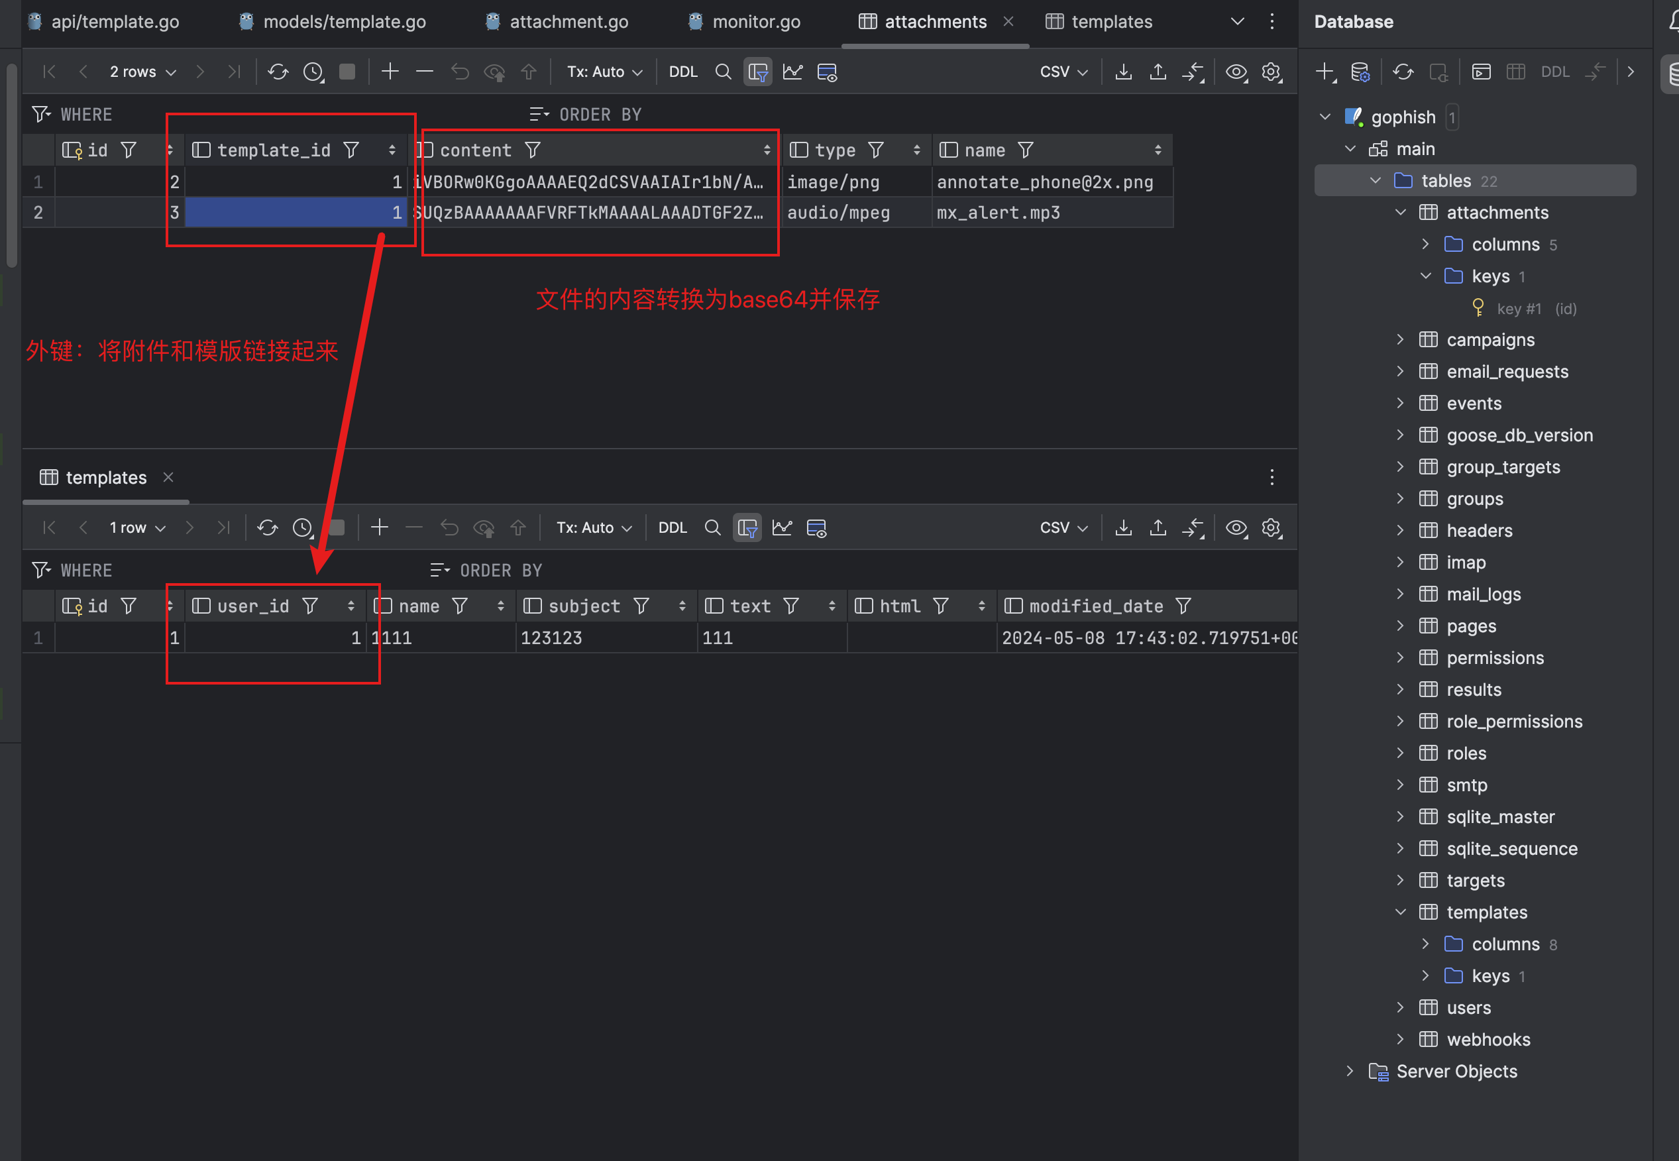The image size is (1679, 1161).
Task: Open the 2 rows page size dropdown
Action: pos(142,72)
